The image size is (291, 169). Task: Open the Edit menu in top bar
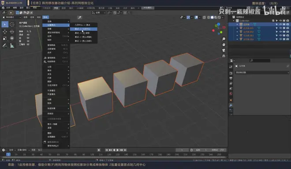(x=15, y=8)
